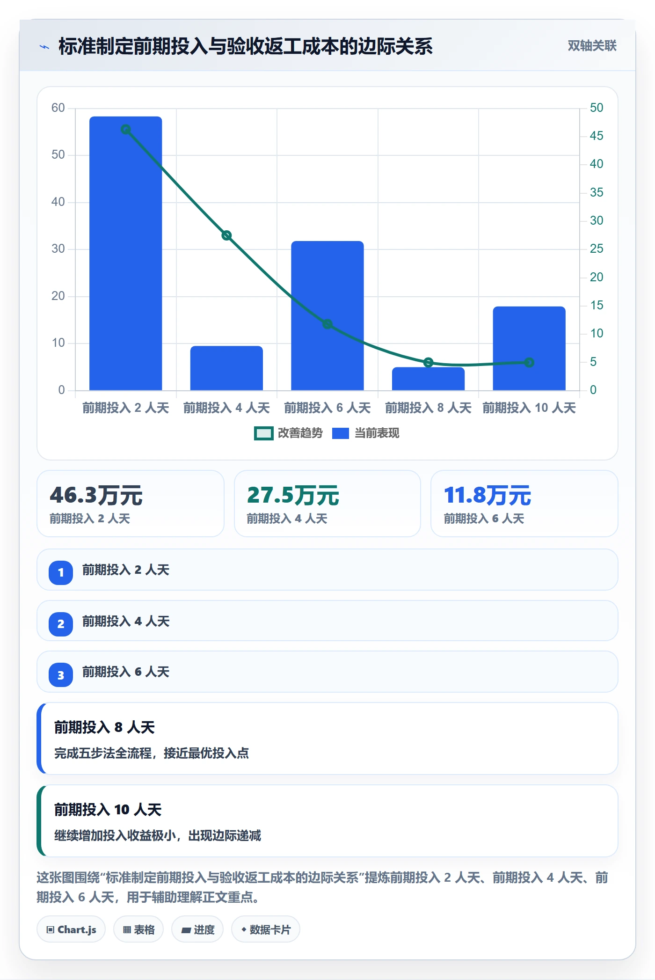Click the 进度 tag
This screenshot has width=655, height=980.
pos(197,929)
